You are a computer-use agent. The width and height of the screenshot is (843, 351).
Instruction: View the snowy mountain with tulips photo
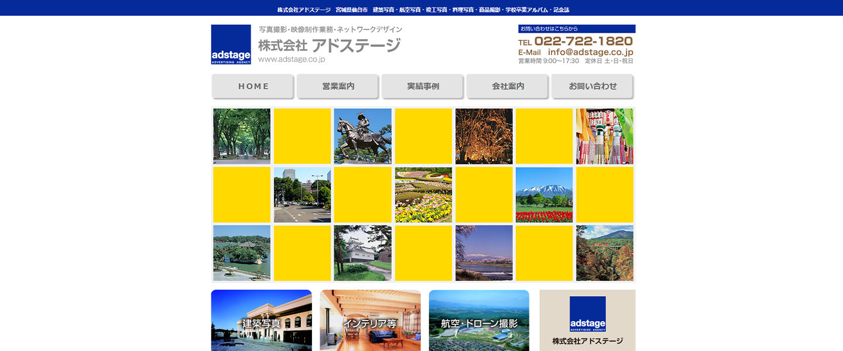pos(544,195)
